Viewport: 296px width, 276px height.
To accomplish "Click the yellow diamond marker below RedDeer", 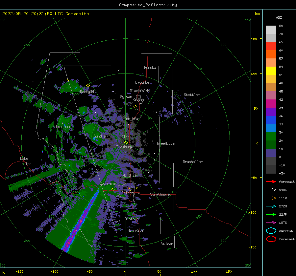I will coord(136,107).
